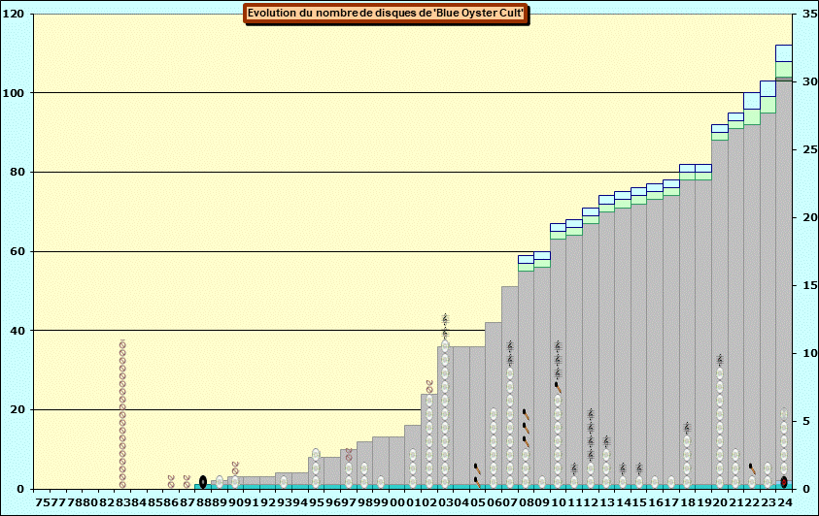This screenshot has width=819, height=516.
Task: Click the tape reel symbol above year 86
Action: [171, 481]
